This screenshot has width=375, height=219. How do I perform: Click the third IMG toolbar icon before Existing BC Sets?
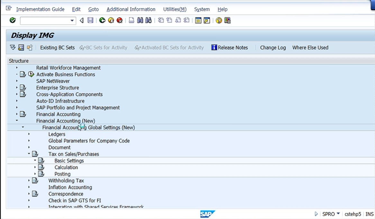[30, 47]
